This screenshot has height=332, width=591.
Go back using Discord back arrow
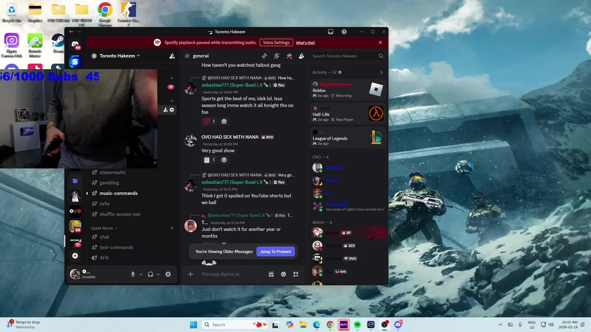pyautogui.click(x=71, y=32)
